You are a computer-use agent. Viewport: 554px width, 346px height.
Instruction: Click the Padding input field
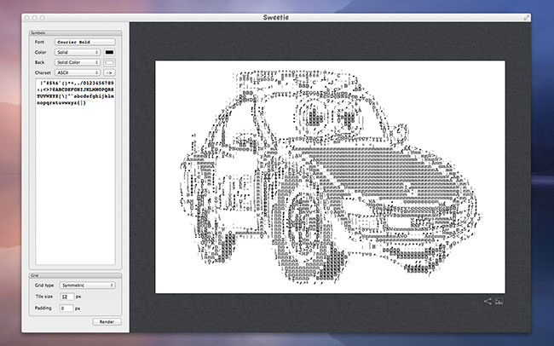point(66,307)
